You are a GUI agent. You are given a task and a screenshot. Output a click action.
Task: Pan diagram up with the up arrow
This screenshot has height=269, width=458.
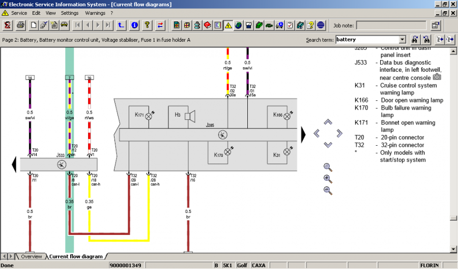click(328, 122)
